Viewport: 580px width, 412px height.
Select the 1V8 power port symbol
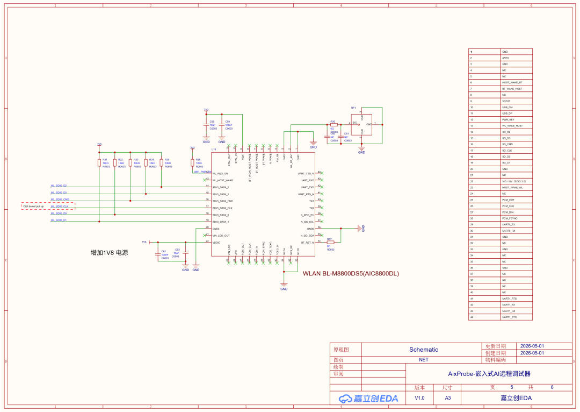(x=147, y=242)
